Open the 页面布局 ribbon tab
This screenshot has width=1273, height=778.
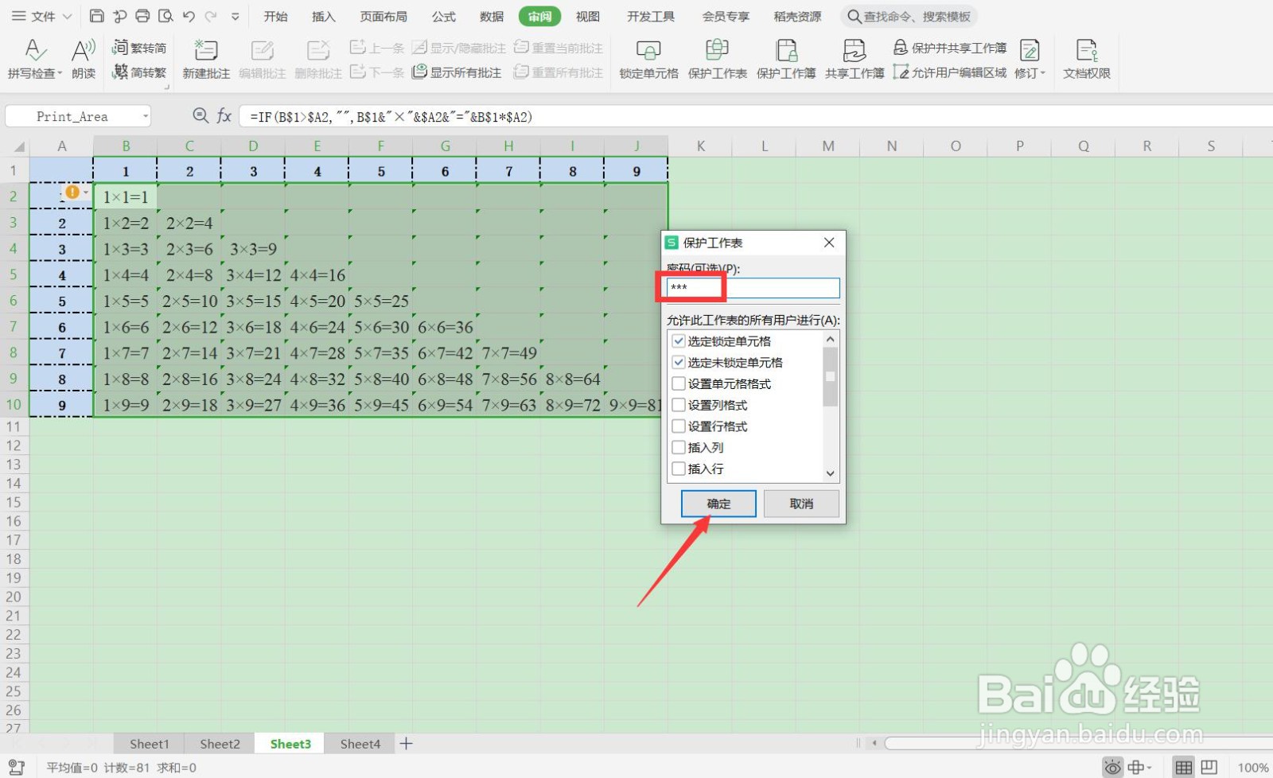click(x=383, y=16)
